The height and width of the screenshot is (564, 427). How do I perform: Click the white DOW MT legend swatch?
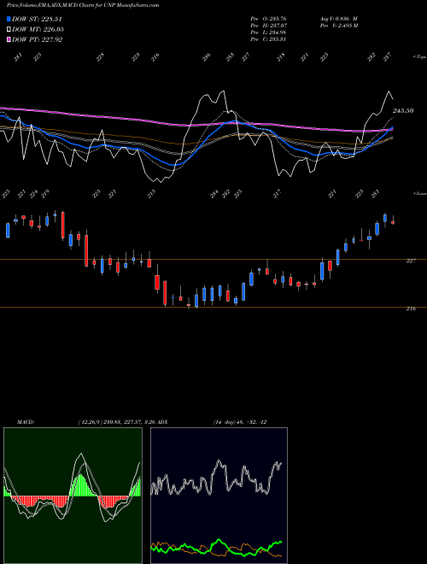tap(9, 29)
